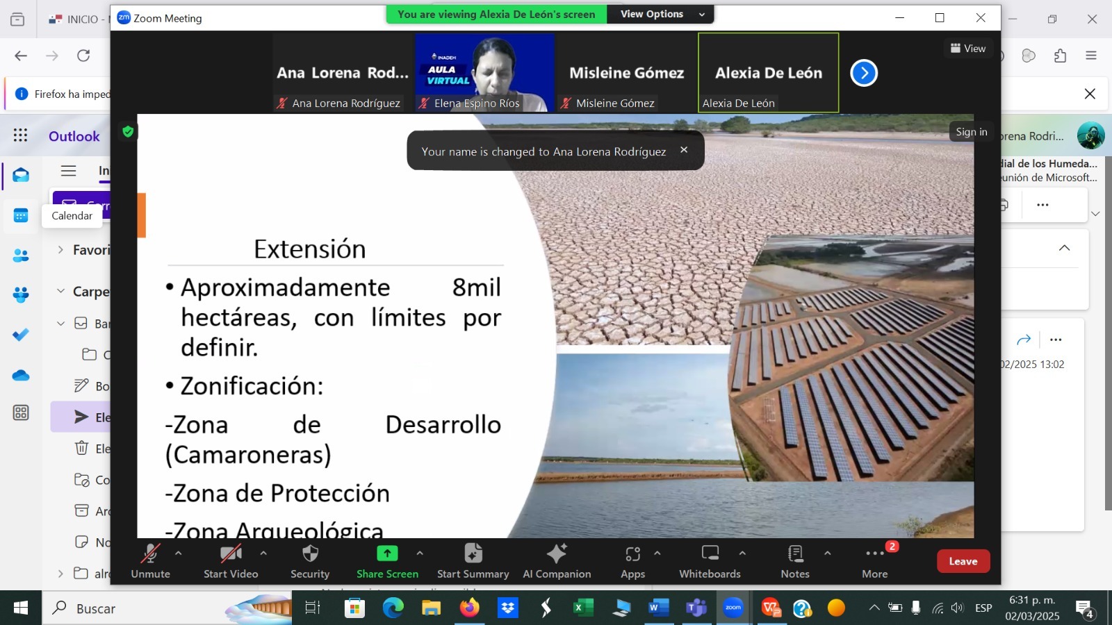Open Zoom Apps
Image resolution: width=1112 pixels, height=625 pixels.
(x=632, y=561)
